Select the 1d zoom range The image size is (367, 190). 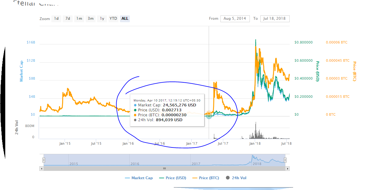point(56,19)
